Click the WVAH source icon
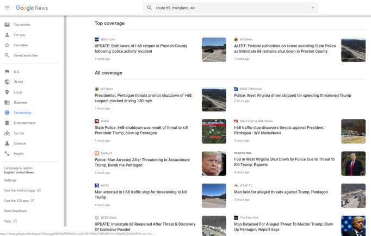371x236 pixels. (96, 121)
